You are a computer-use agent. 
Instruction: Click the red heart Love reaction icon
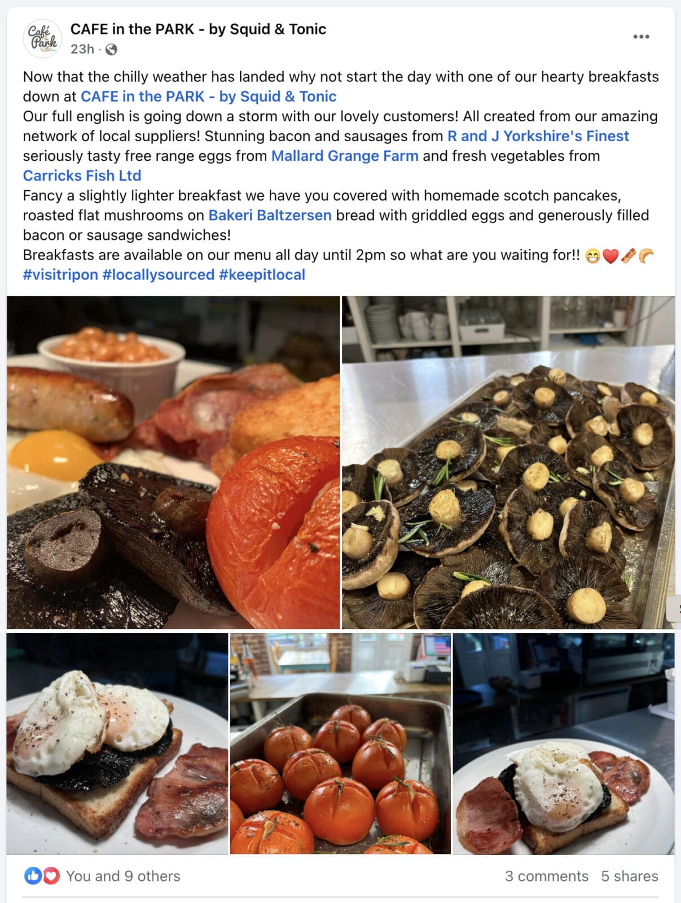pos(51,876)
